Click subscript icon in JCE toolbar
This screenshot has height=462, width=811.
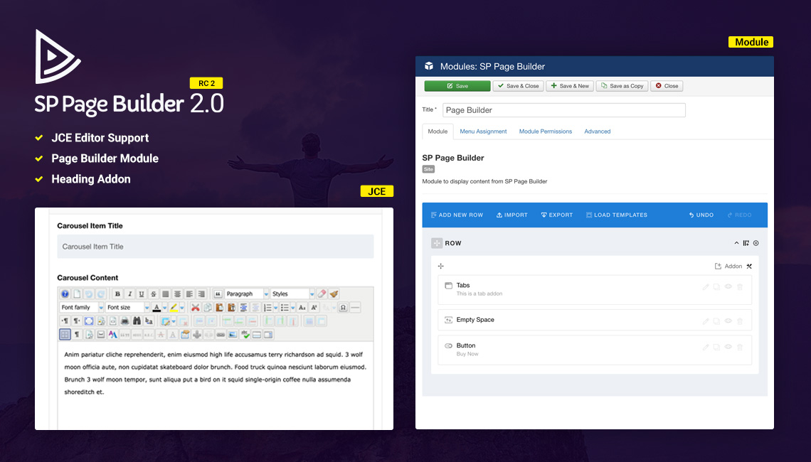[302, 308]
